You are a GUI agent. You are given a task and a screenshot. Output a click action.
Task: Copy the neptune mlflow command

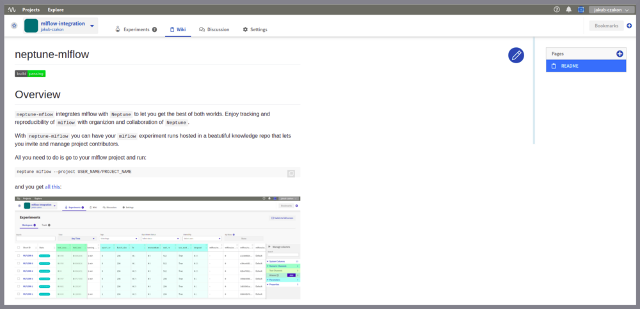(x=291, y=173)
